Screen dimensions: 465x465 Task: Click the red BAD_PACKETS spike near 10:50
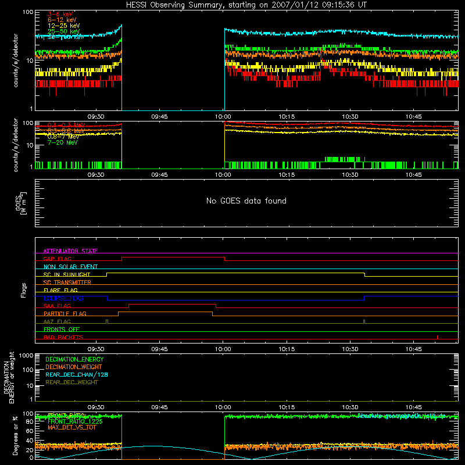pos(438,337)
